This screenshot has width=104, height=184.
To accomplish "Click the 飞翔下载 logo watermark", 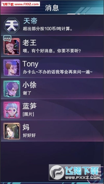I will pos(75,172).
